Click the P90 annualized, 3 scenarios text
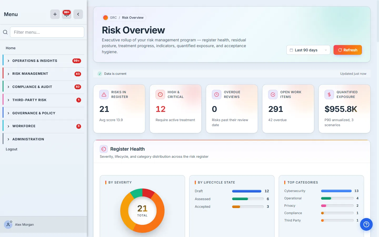 click(339, 122)
